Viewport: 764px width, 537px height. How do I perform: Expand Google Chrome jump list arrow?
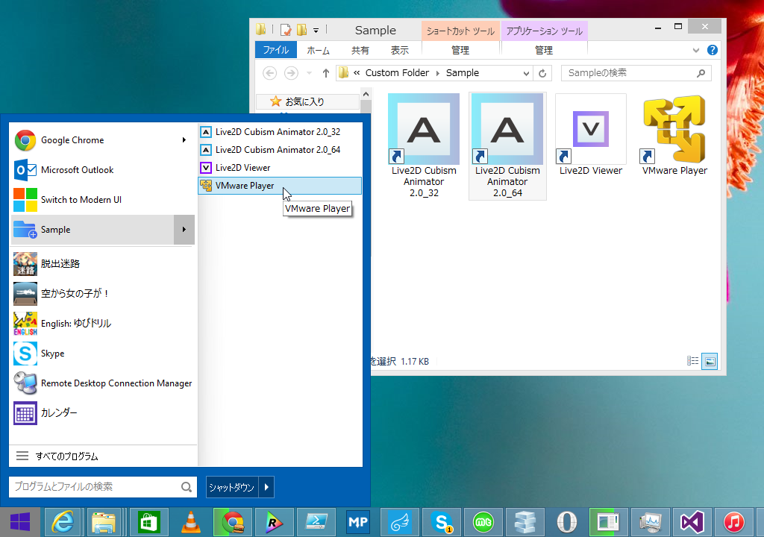(x=184, y=140)
